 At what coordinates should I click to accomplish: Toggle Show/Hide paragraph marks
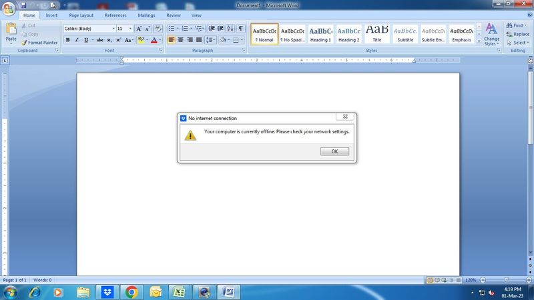pyautogui.click(x=241, y=28)
